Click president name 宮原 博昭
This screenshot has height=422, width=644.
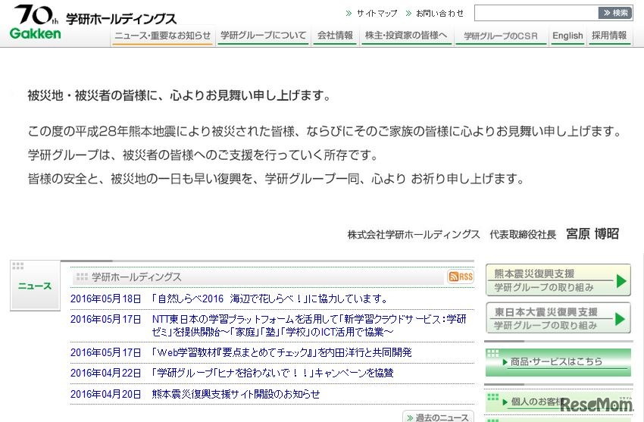592,234
